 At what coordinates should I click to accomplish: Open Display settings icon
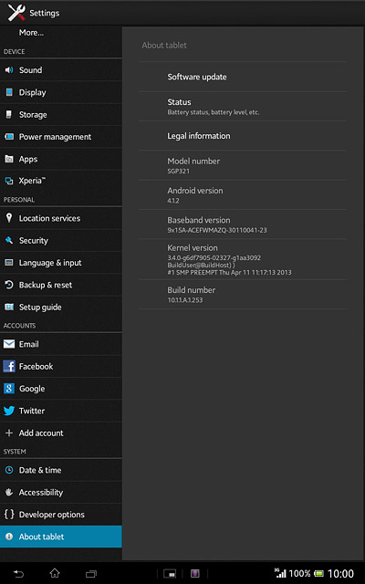click(9, 92)
